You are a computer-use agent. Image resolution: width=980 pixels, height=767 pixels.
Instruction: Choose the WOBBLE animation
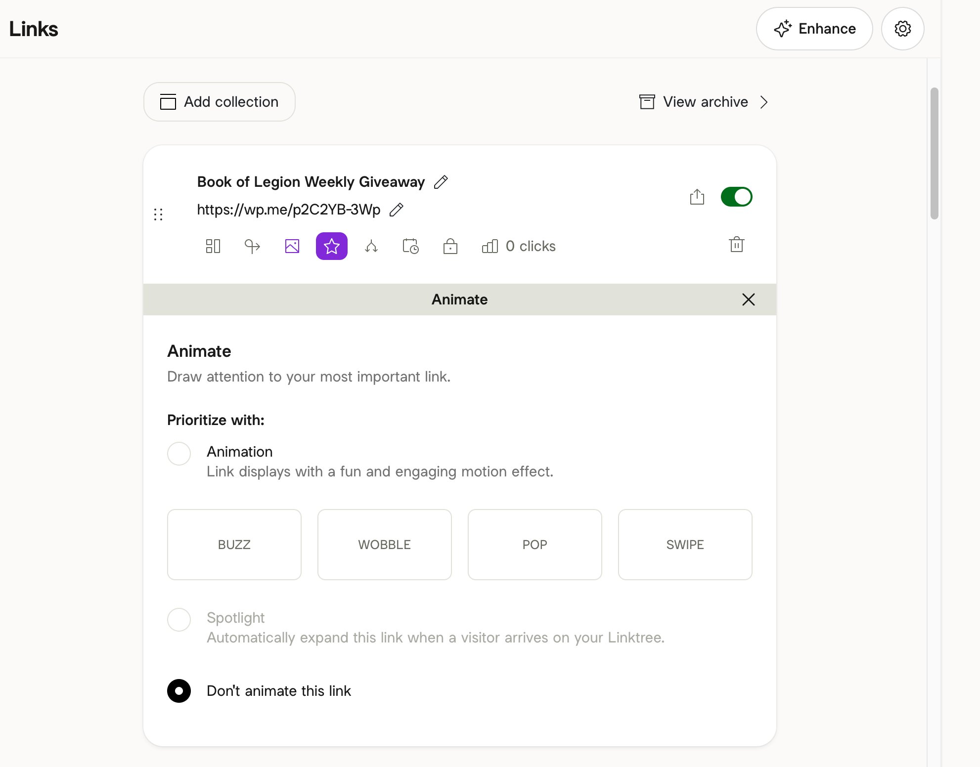pyautogui.click(x=384, y=545)
